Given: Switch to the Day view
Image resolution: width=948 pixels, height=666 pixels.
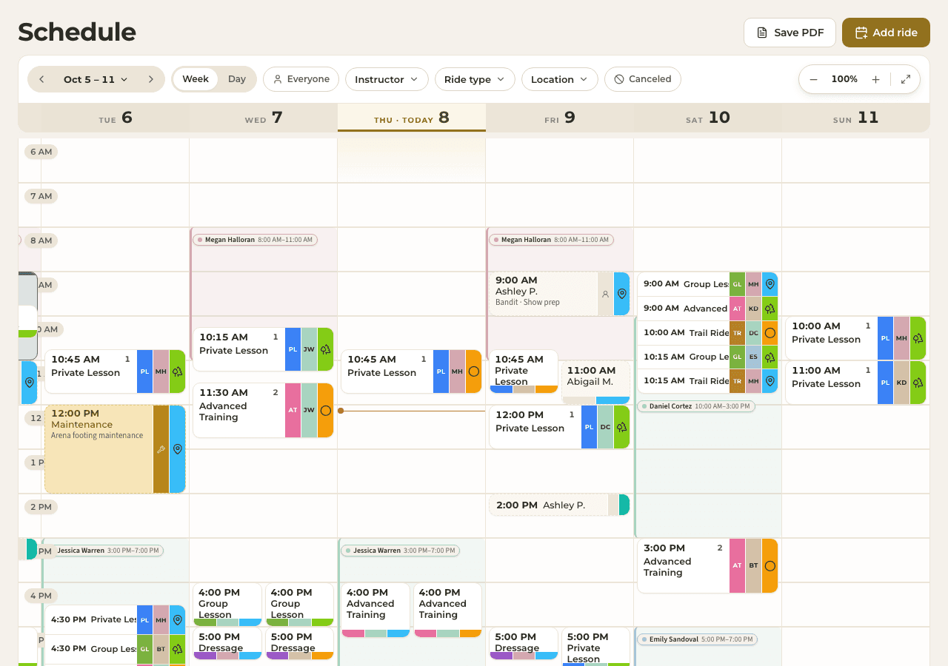Looking at the screenshot, I should coord(237,79).
